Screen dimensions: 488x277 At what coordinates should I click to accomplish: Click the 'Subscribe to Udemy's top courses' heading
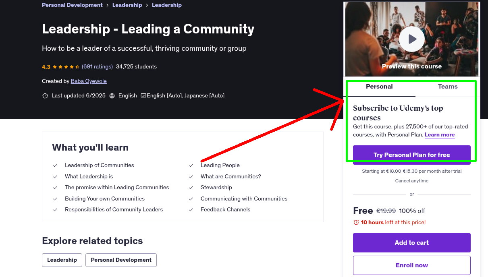[x=398, y=113]
